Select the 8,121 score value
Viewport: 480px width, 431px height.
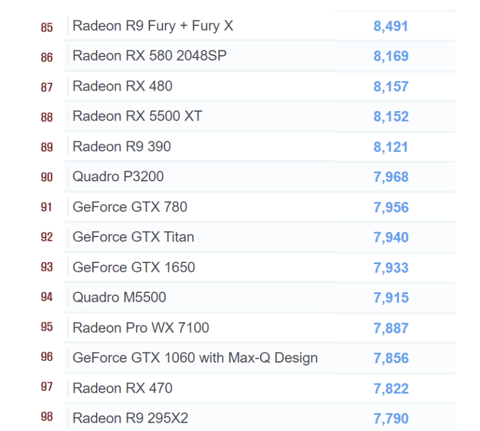click(x=391, y=147)
